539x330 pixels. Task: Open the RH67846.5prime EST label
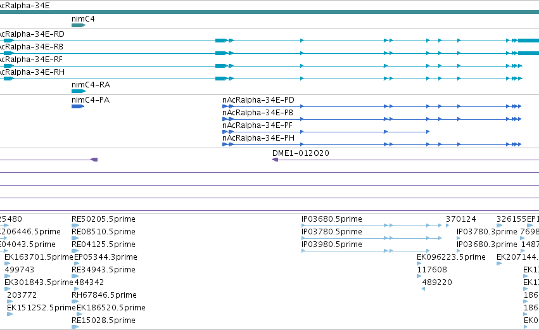coord(104,295)
